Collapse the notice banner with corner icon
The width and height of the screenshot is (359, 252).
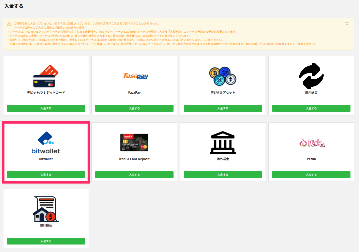(347, 23)
